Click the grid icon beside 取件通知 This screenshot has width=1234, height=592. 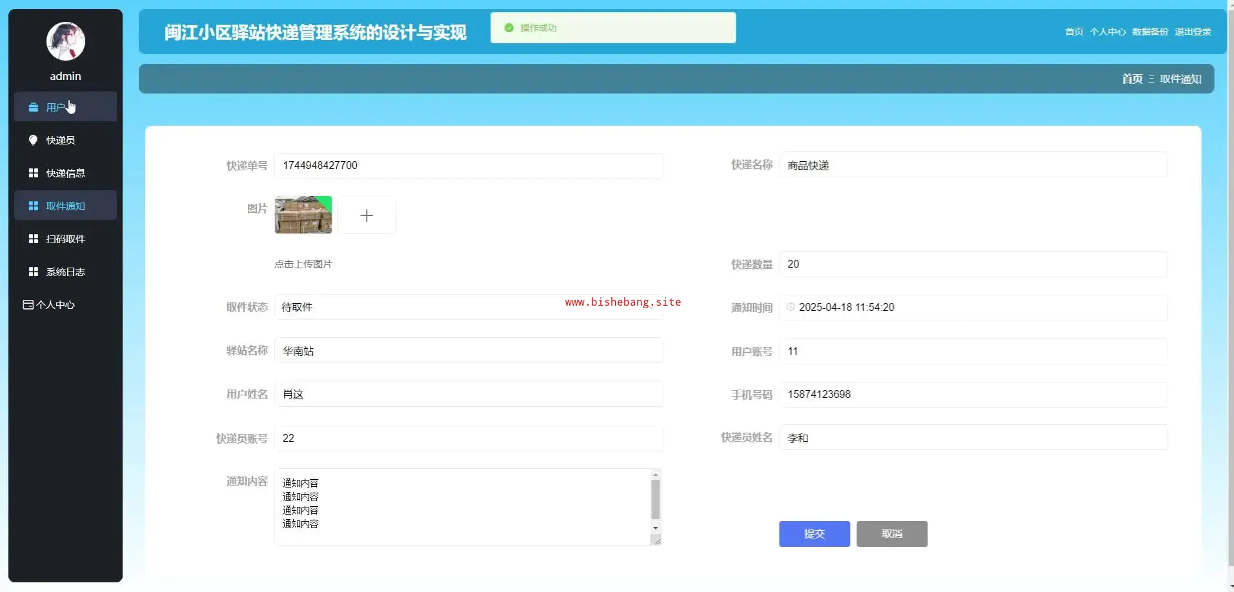click(x=34, y=206)
